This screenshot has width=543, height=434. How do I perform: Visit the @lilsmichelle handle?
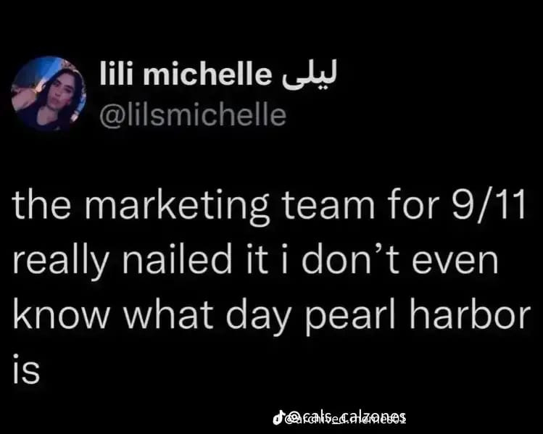click(193, 114)
